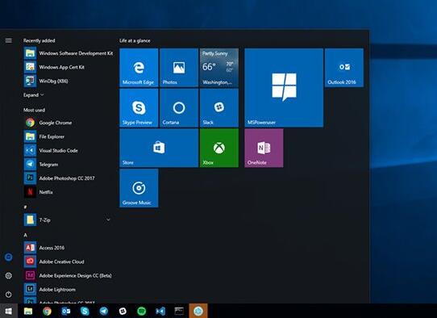Viewport: 437px width, 318px height.
Task: Open Windows Software Development Kit entry
Action: click(x=69, y=53)
